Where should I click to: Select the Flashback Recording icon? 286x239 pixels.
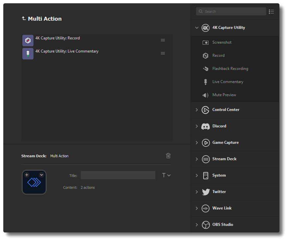pos(206,69)
